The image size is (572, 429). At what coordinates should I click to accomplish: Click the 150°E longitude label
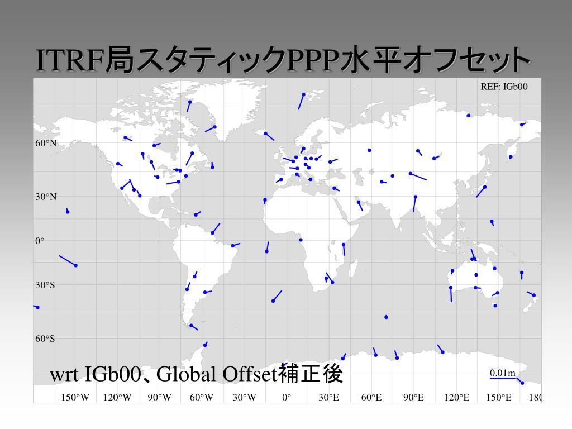[x=499, y=397]
